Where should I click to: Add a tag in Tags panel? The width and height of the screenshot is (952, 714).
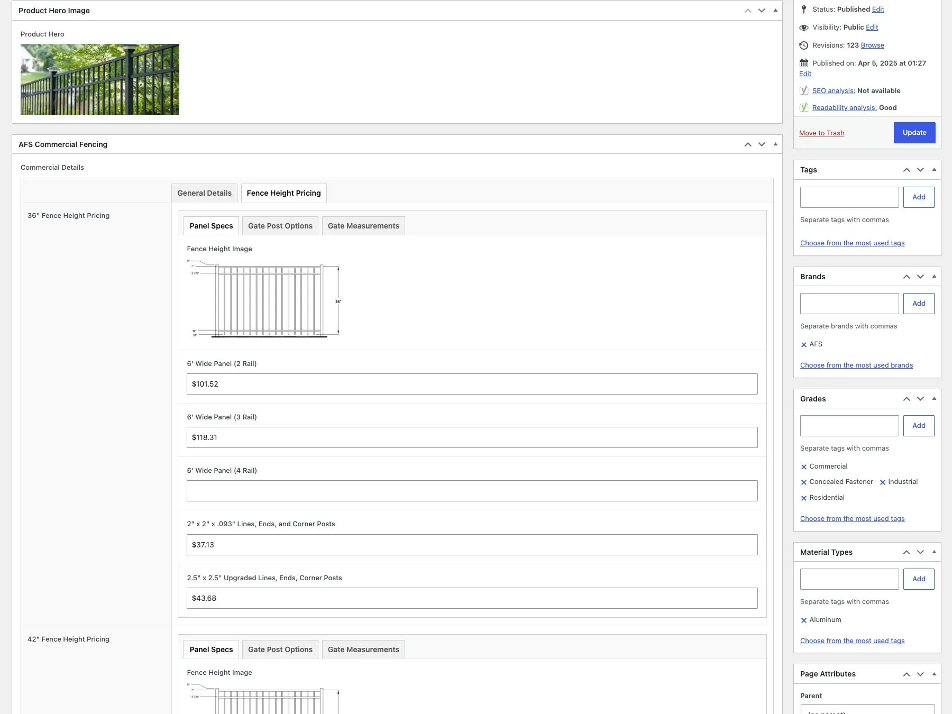tap(919, 197)
